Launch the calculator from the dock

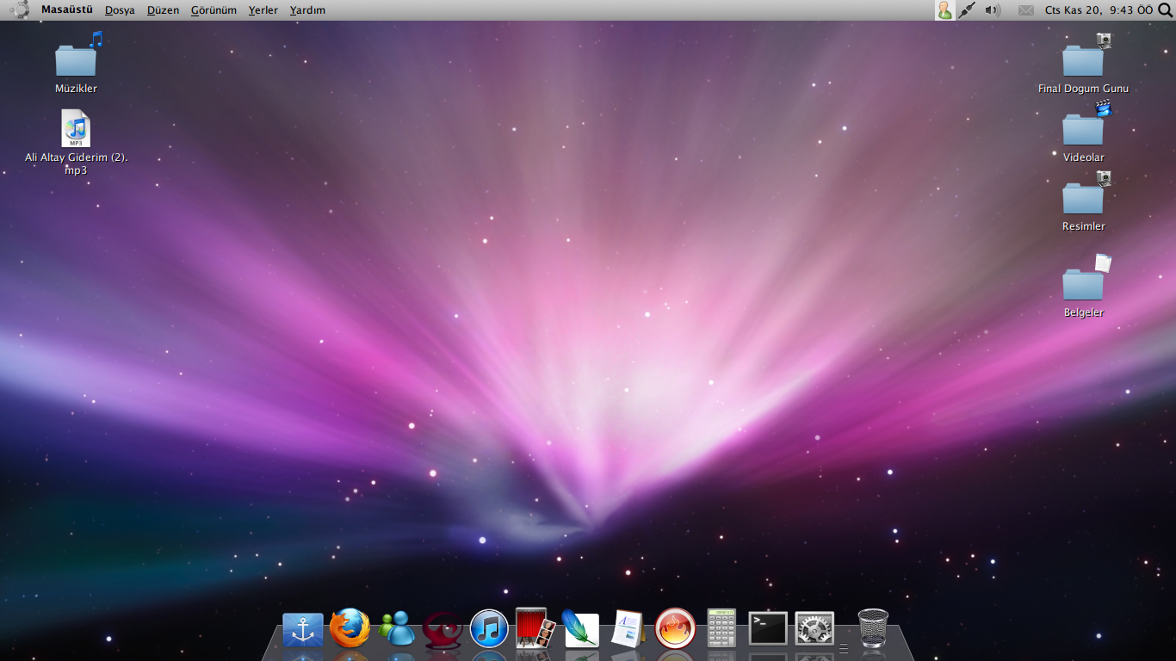coord(721,628)
